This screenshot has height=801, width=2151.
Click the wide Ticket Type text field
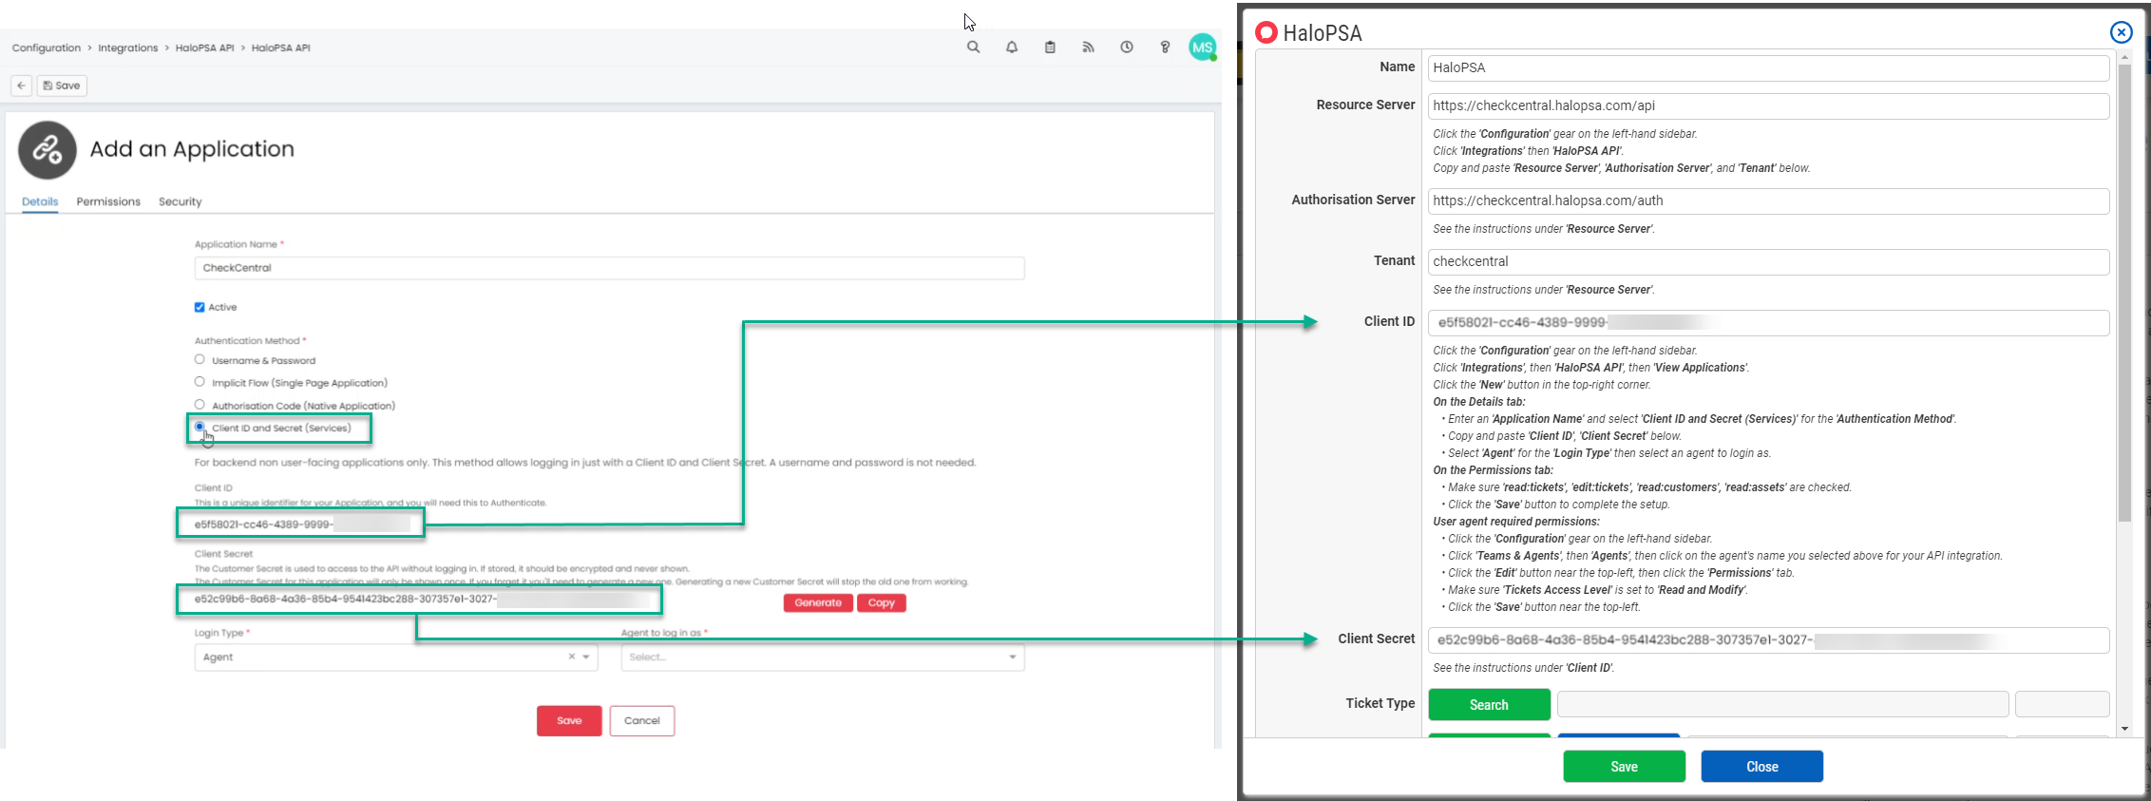(x=1782, y=704)
